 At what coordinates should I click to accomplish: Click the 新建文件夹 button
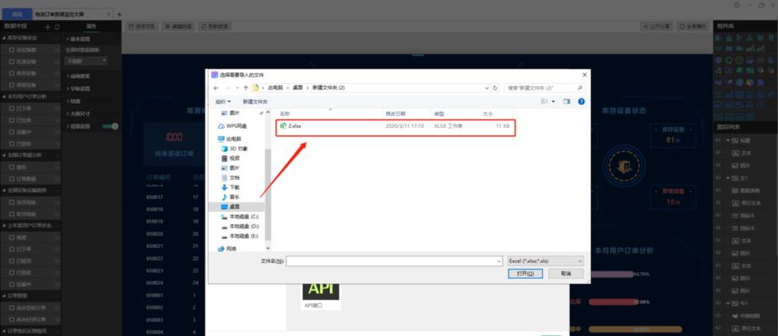click(255, 102)
